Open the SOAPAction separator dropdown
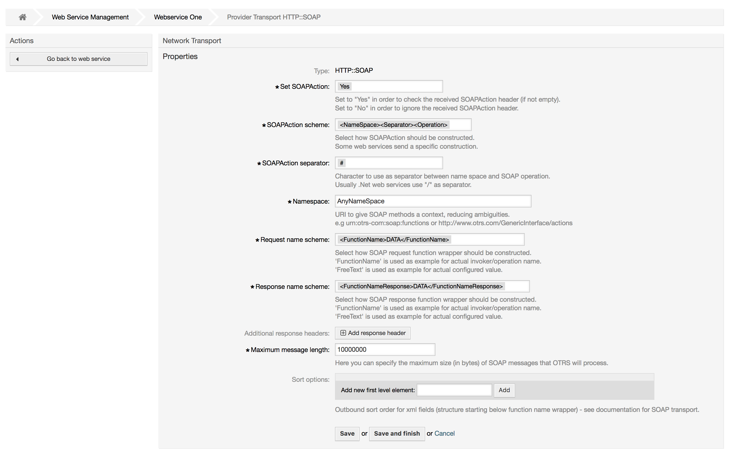Image resolution: width=730 pixels, height=460 pixels. point(389,163)
